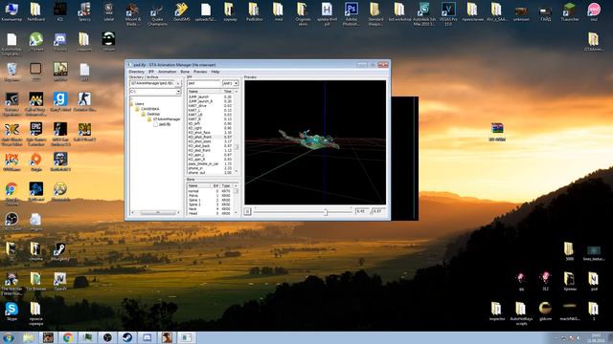Select Head bone row
613x344 pixels.
click(x=209, y=213)
